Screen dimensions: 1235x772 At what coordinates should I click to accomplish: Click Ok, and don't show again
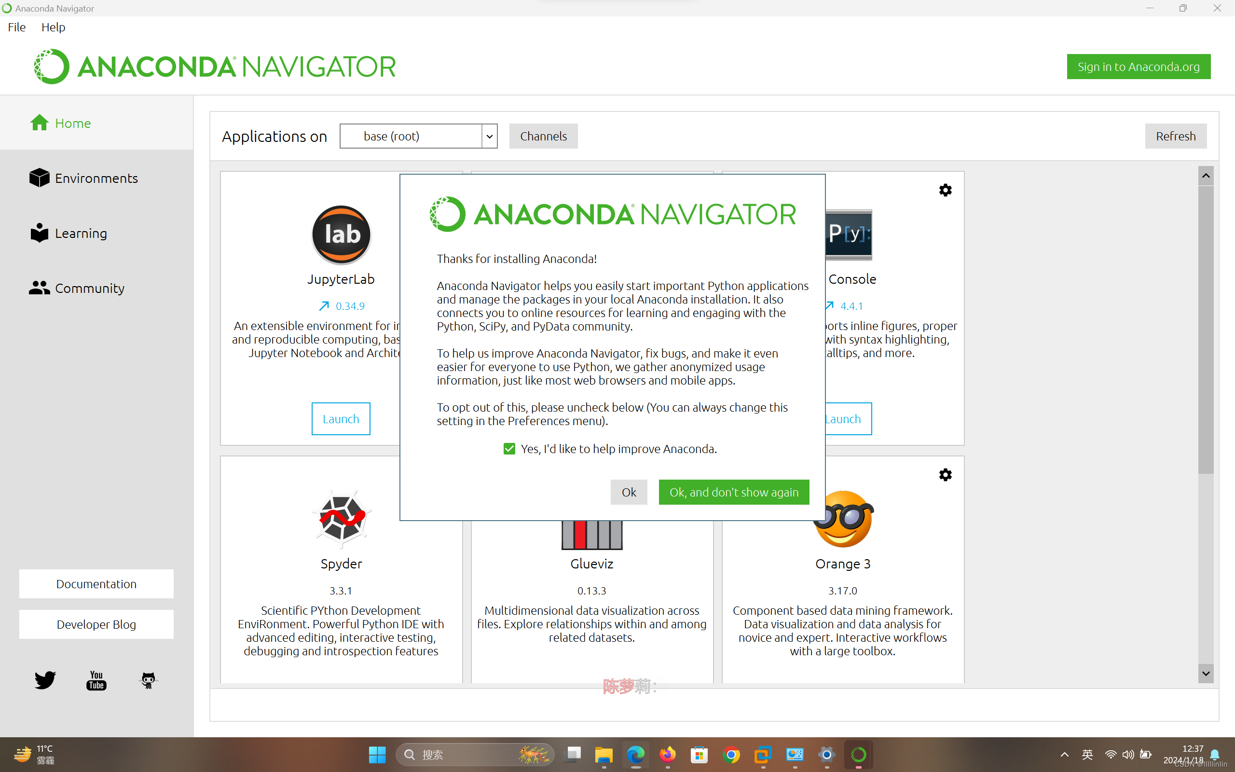pos(733,492)
